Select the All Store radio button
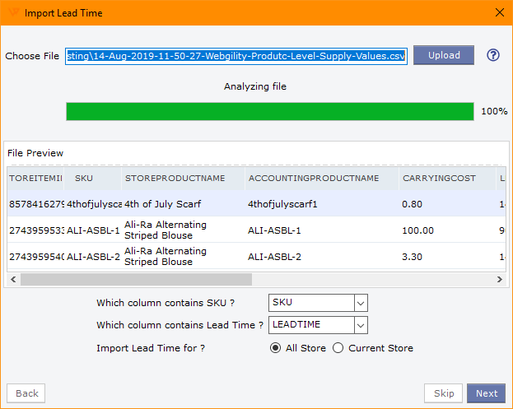The height and width of the screenshot is (409, 513). click(x=276, y=348)
